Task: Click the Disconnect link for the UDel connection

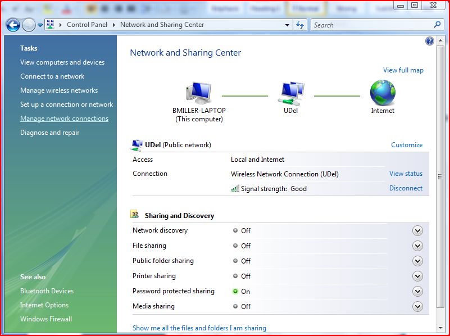Action: [x=406, y=188]
